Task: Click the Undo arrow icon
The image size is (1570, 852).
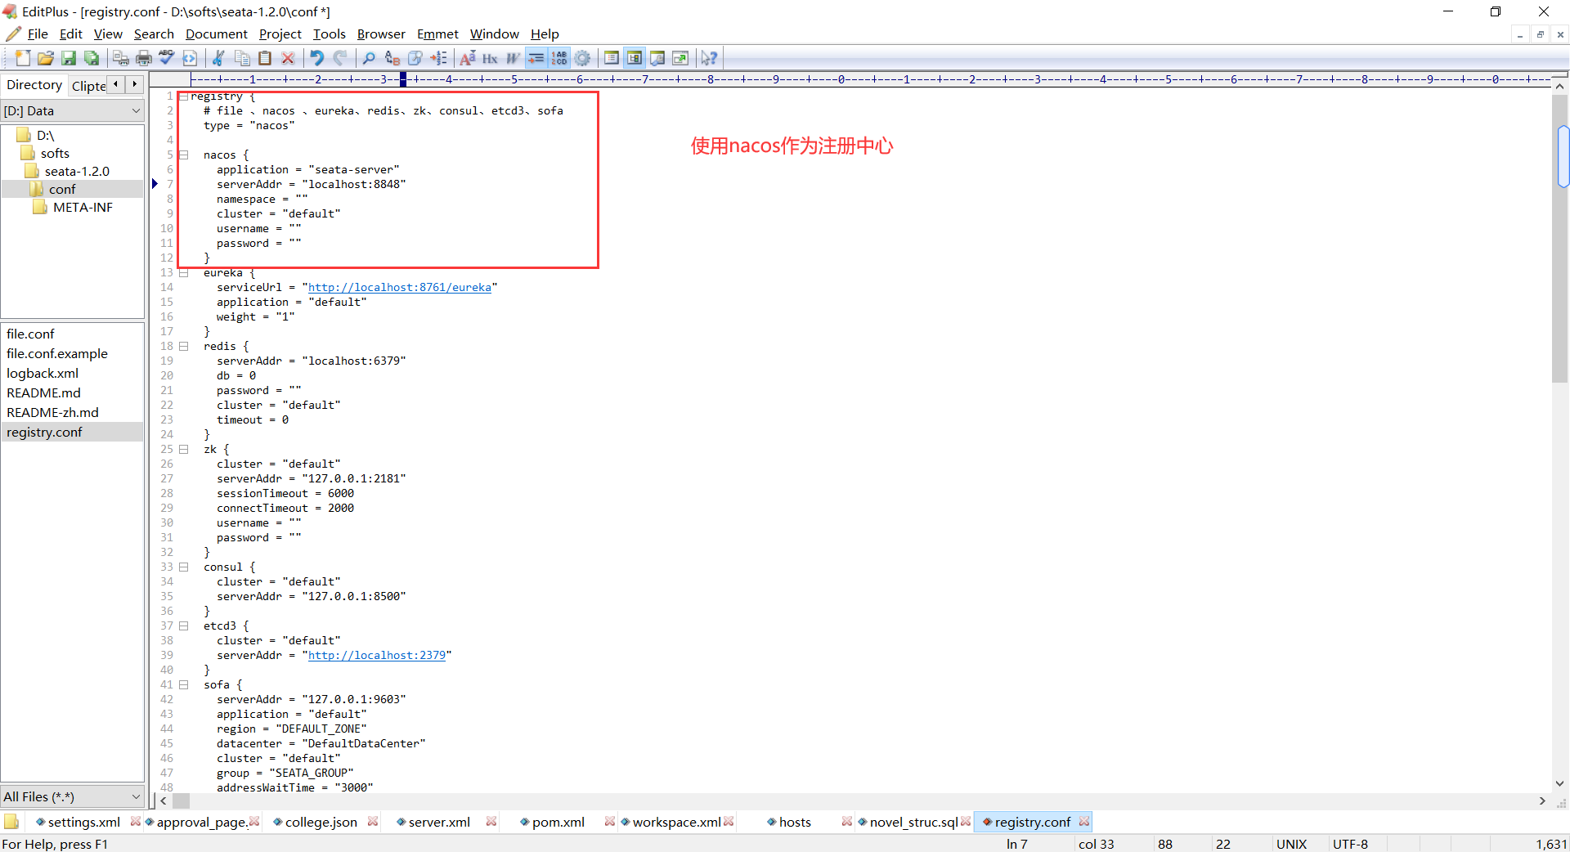Action: 316,58
